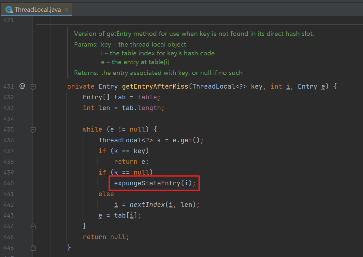Switch to the ThreadLocal.java tab
Screen dimensions: 363x257
coord(37,9)
